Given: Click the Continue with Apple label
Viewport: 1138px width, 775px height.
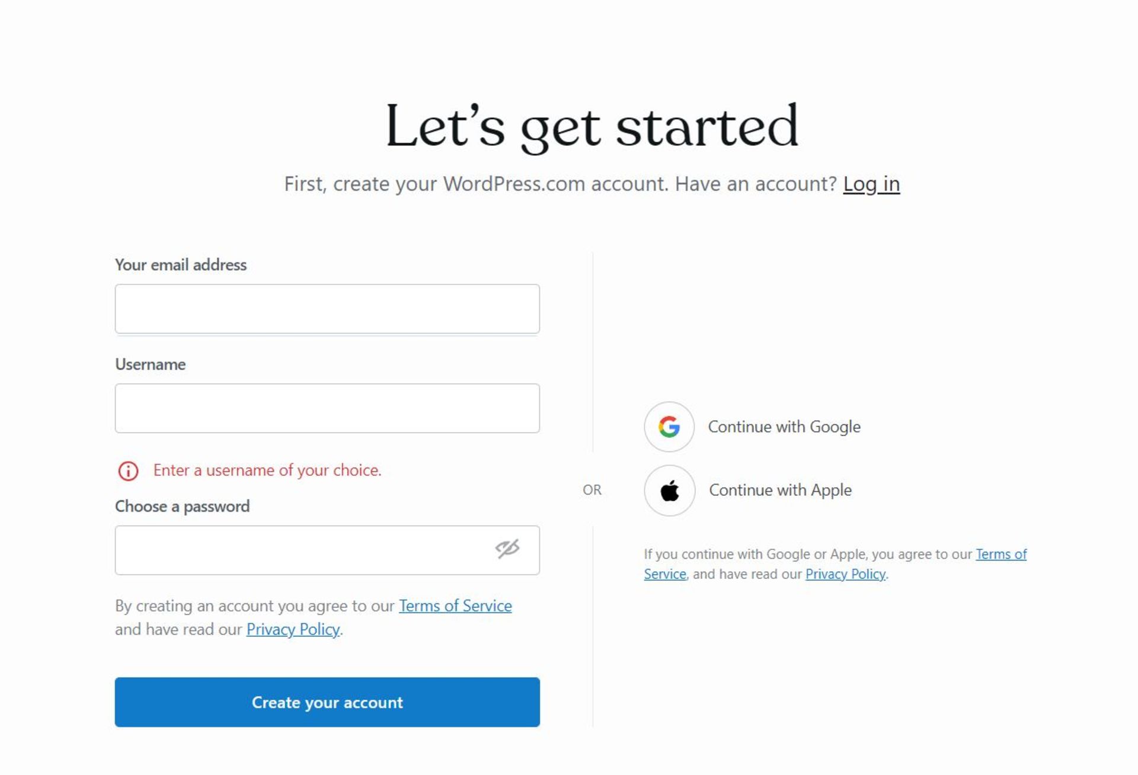Looking at the screenshot, I should (x=780, y=491).
